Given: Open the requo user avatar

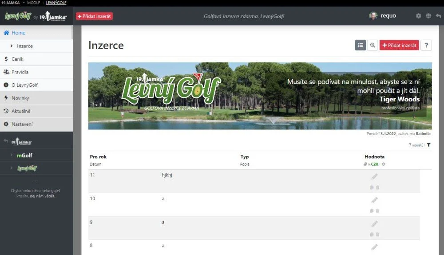Looking at the screenshot, I should pyautogui.click(x=373, y=16).
